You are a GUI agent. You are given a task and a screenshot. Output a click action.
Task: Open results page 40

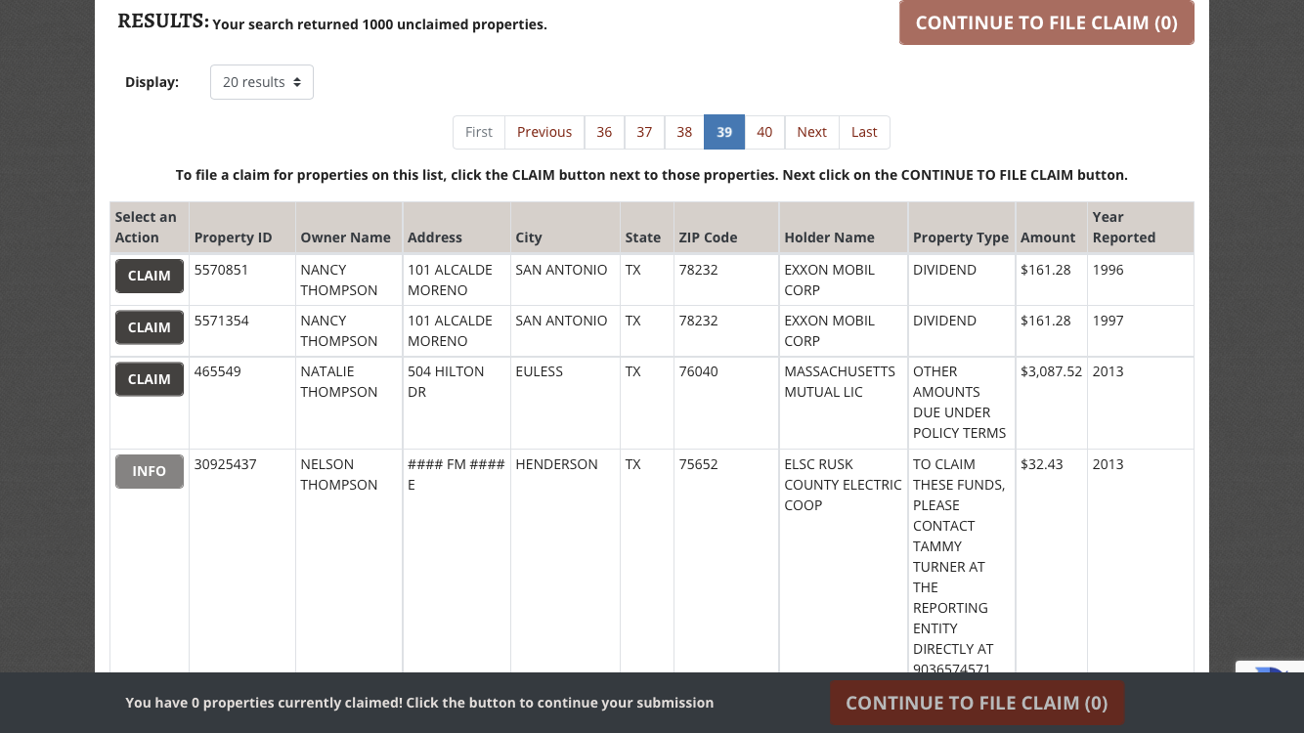pyautogui.click(x=764, y=132)
